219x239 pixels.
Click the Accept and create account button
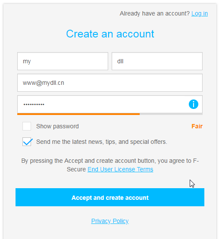[x=110, y=197]
